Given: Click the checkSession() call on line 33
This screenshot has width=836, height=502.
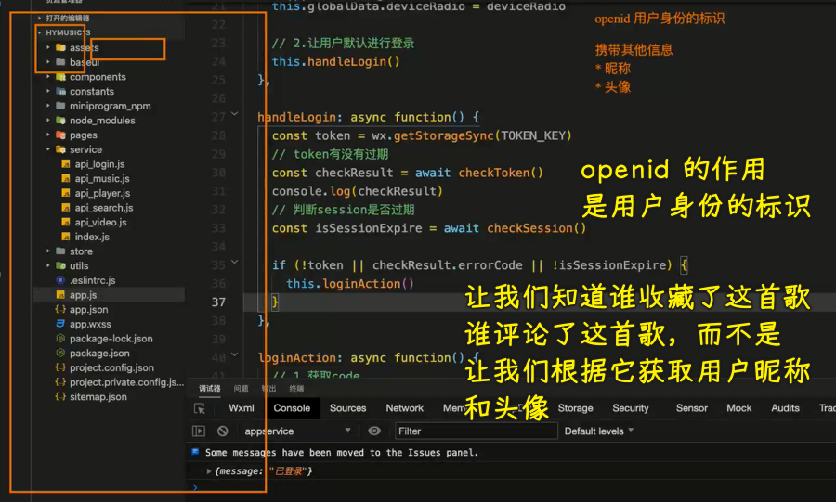Looking at the screenshot, I should click(536, 228).
